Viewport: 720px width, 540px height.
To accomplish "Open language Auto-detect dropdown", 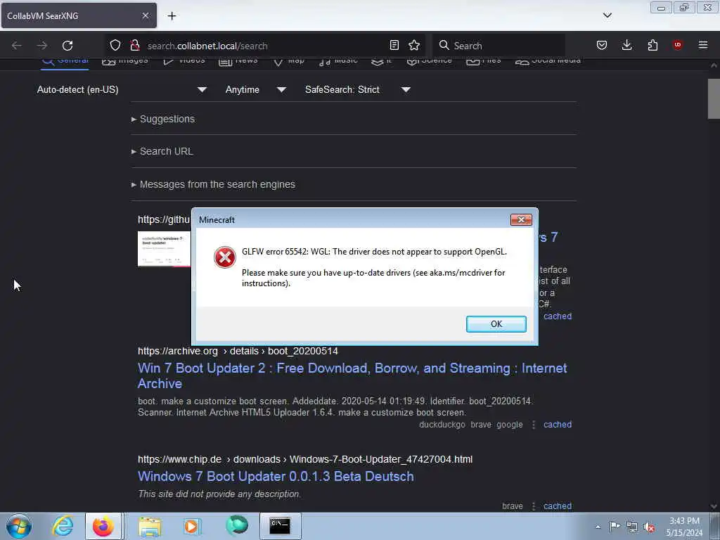I will 122,89.
